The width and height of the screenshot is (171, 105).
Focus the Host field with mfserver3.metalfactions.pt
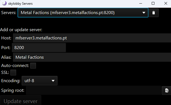click(x=92, y=38)
